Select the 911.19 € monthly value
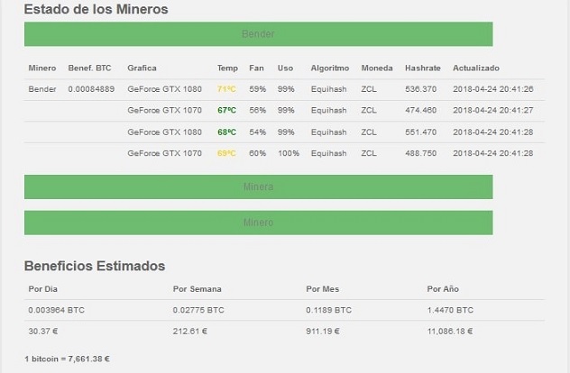 point(323,332)
